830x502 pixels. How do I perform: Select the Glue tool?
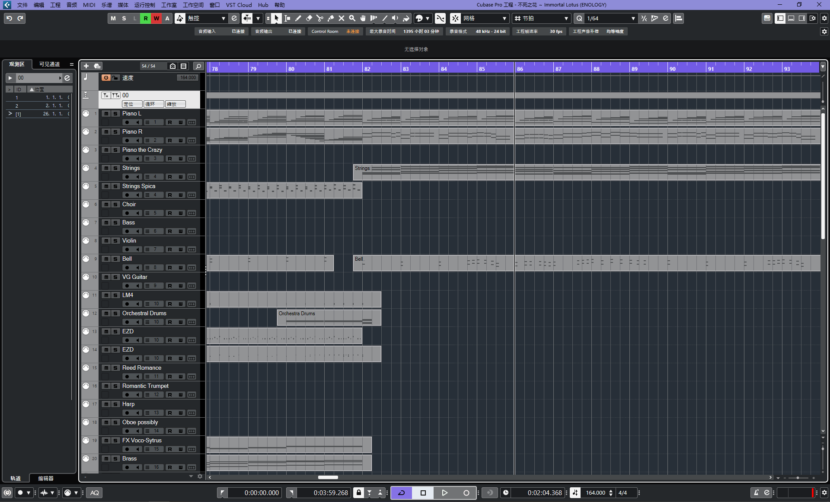pyautogui.click(x=331, y=18)
